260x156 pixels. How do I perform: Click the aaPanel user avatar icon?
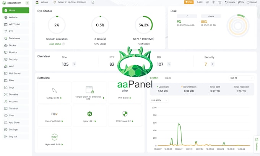click(37, 2)
